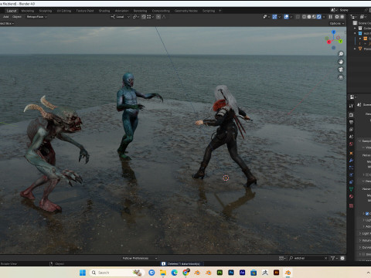Screen dimensions: 371x278
Task: Open the Physics properties tab
Action: coord(351,175)
